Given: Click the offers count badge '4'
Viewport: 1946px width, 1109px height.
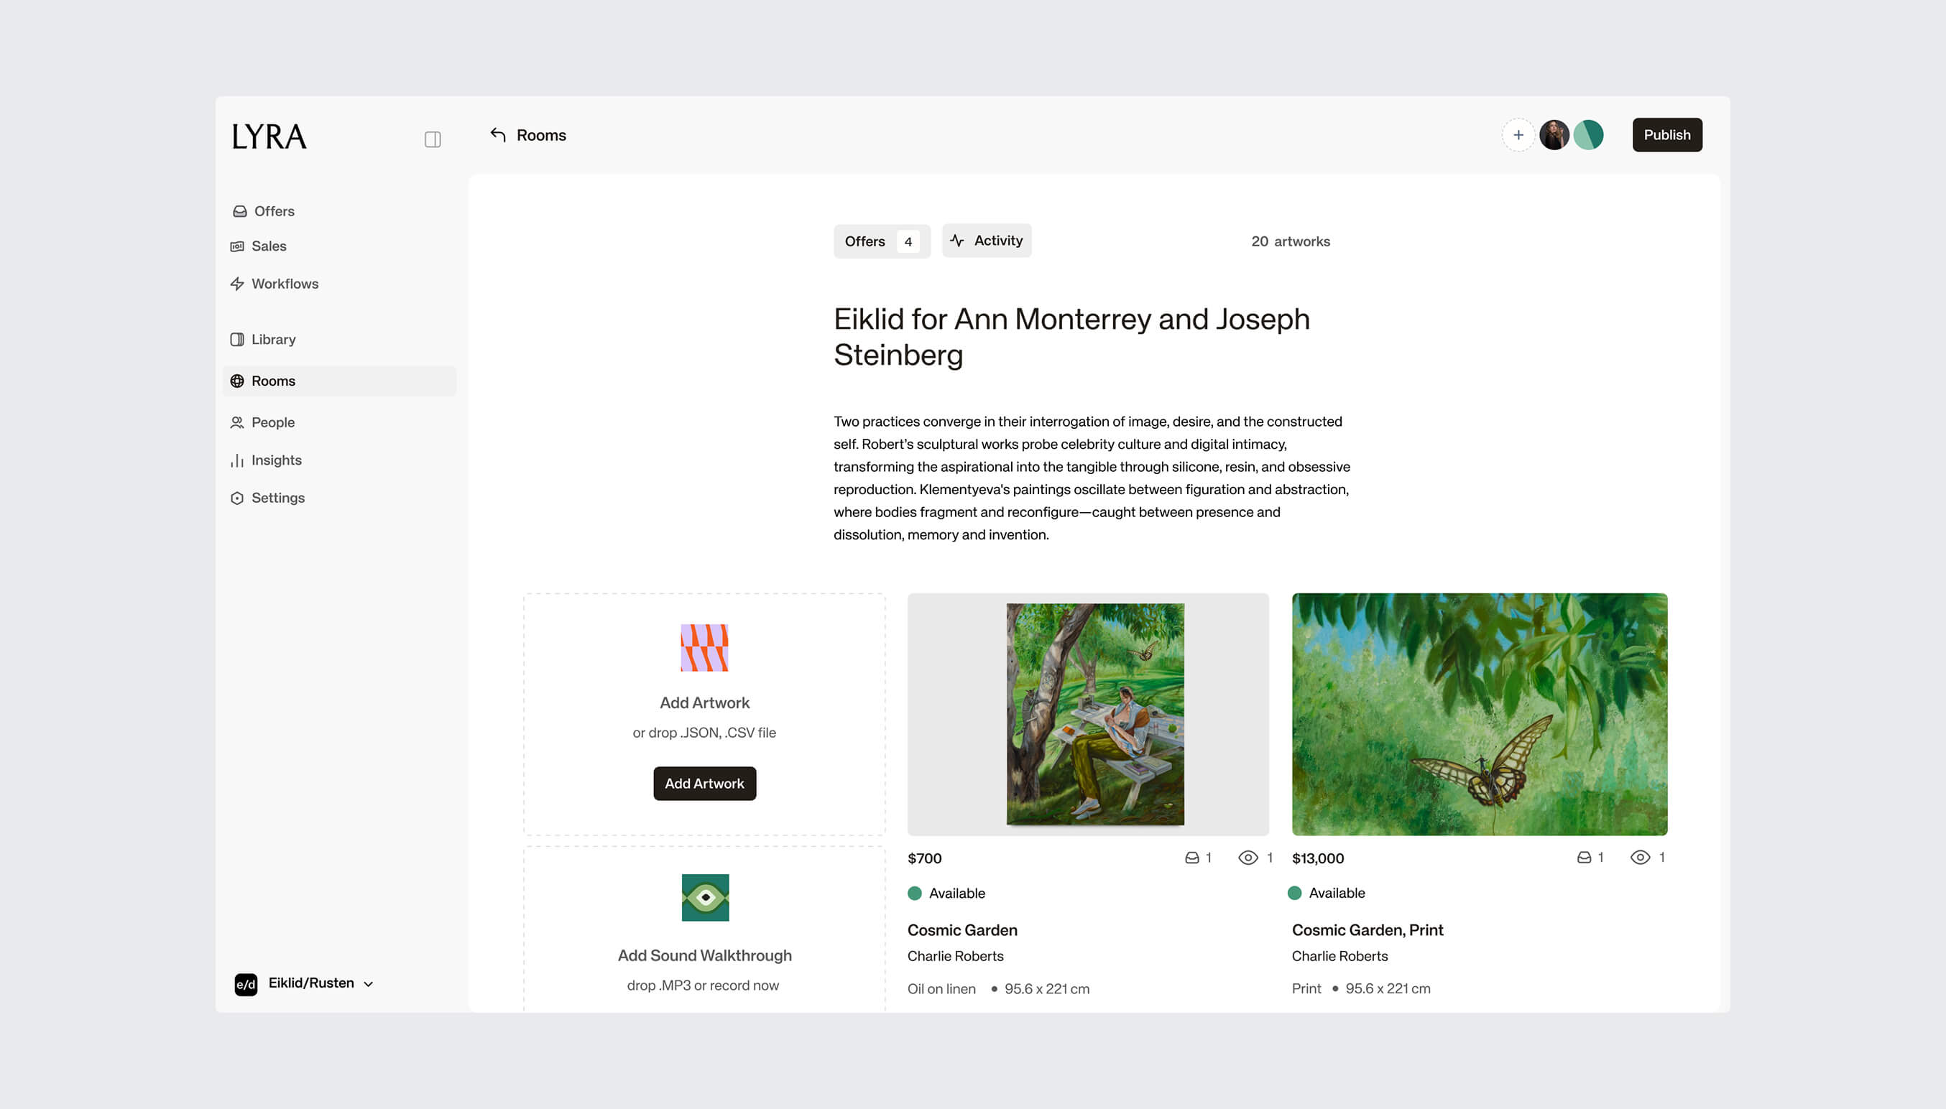Looking at the screenshot, I should [908, 241].
